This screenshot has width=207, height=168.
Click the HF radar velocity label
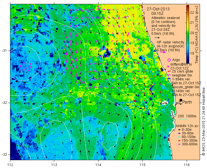170,42
